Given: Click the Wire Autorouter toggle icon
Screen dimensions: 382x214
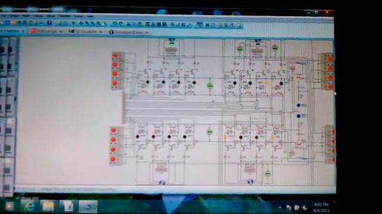Looking at the screenshot, I should 200,25.
